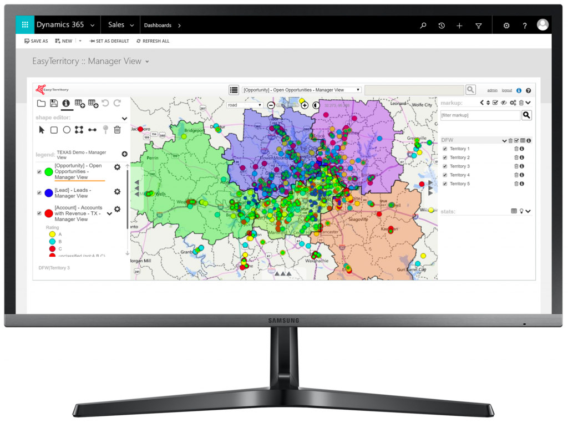Image resolution: width=568 pixels, height=423 pixels.
Task: Click the map zoom in plus button
Action: [x=305, y=105]
